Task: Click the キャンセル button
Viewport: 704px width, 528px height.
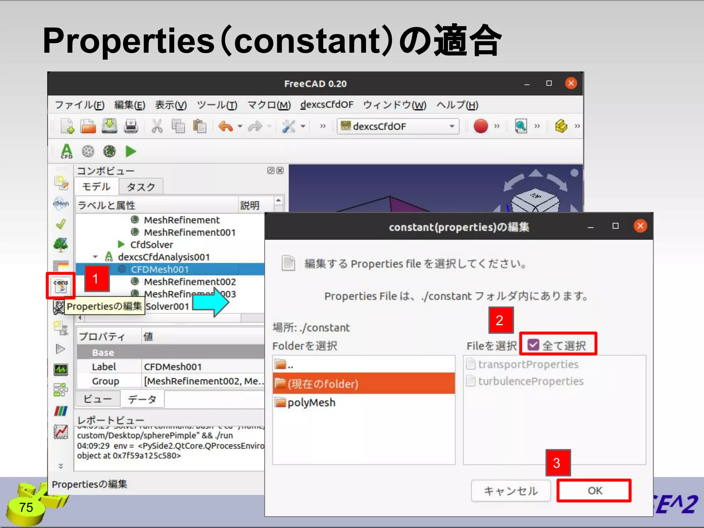Action: coord(511,491)
